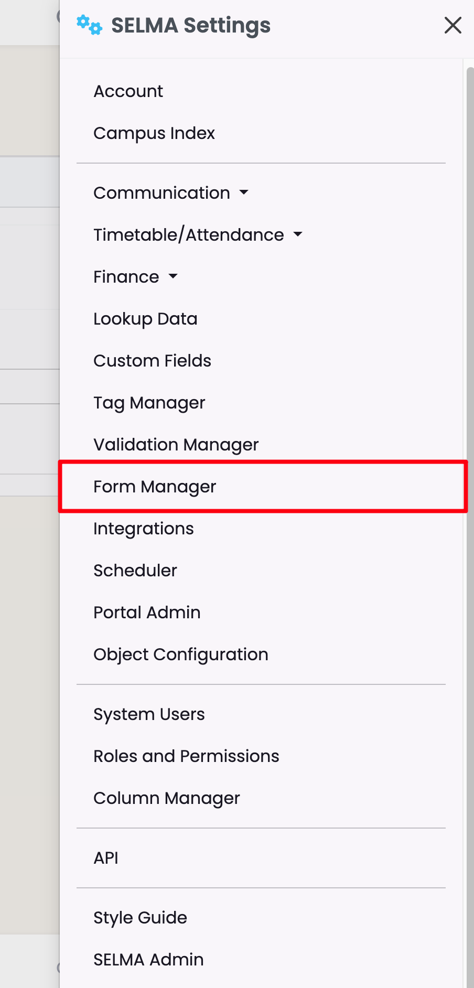This screenshot has height=988, width=474.
Task: Expand the Finance dropdown
Action: [135, 277]
